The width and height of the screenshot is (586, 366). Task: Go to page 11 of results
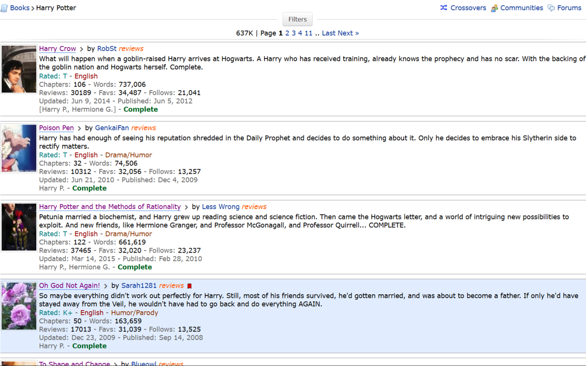[x=309, y=33]
